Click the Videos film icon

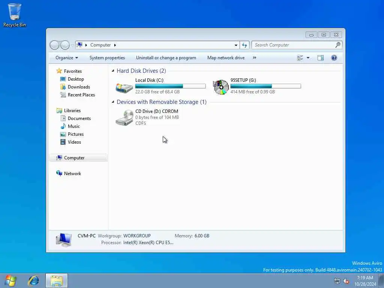click(63, 142)
